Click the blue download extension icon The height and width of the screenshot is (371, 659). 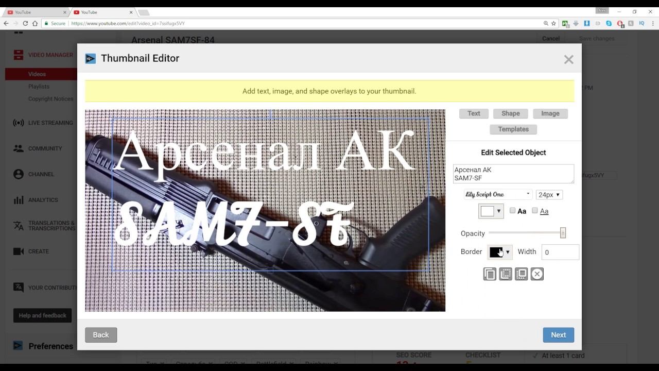[586, 24]
